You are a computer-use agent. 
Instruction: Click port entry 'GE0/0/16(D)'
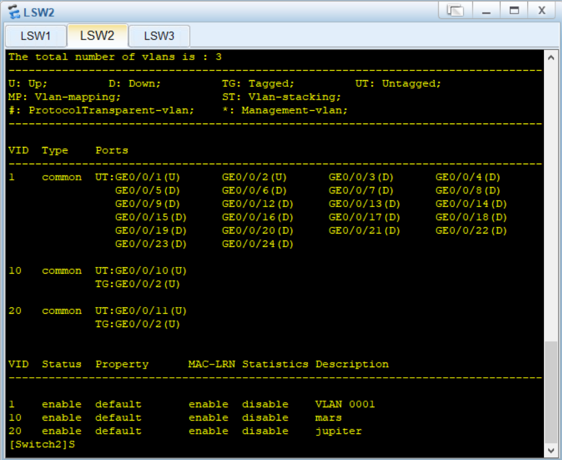point(258,217)
